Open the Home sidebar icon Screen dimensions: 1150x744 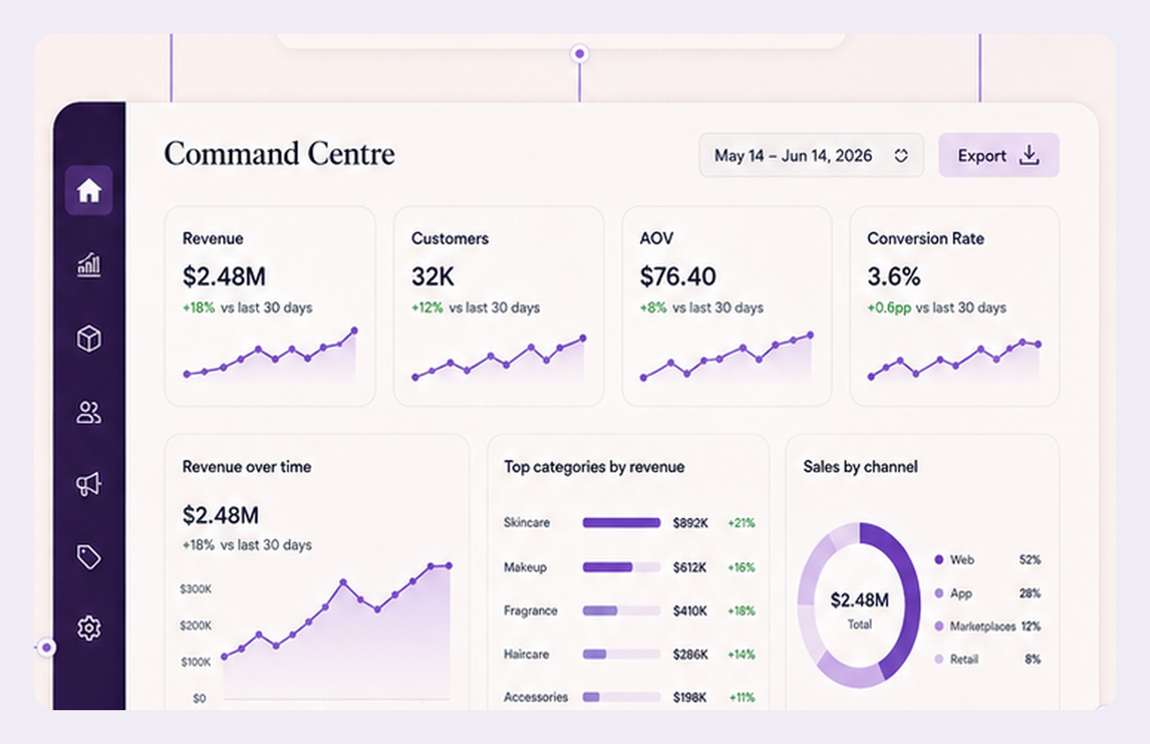[89, 190]
